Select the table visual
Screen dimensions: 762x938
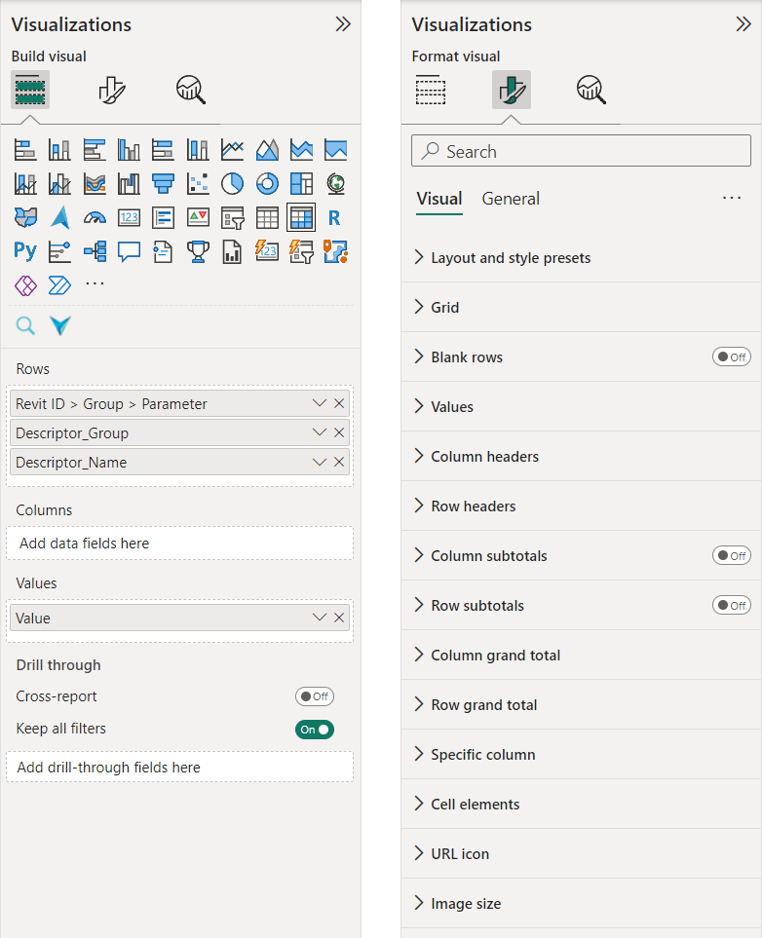[267, 218]
